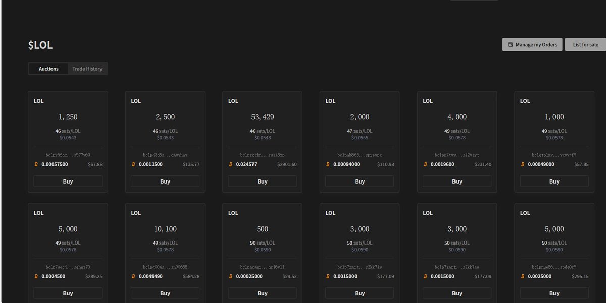Click the Bitcoin icon beside 0.0019600
This screenshot has height=303, width=606.
[425, 164]
